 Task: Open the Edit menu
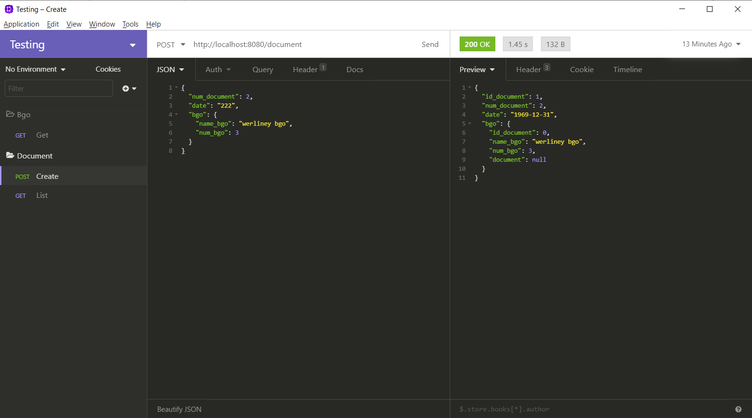53,24
